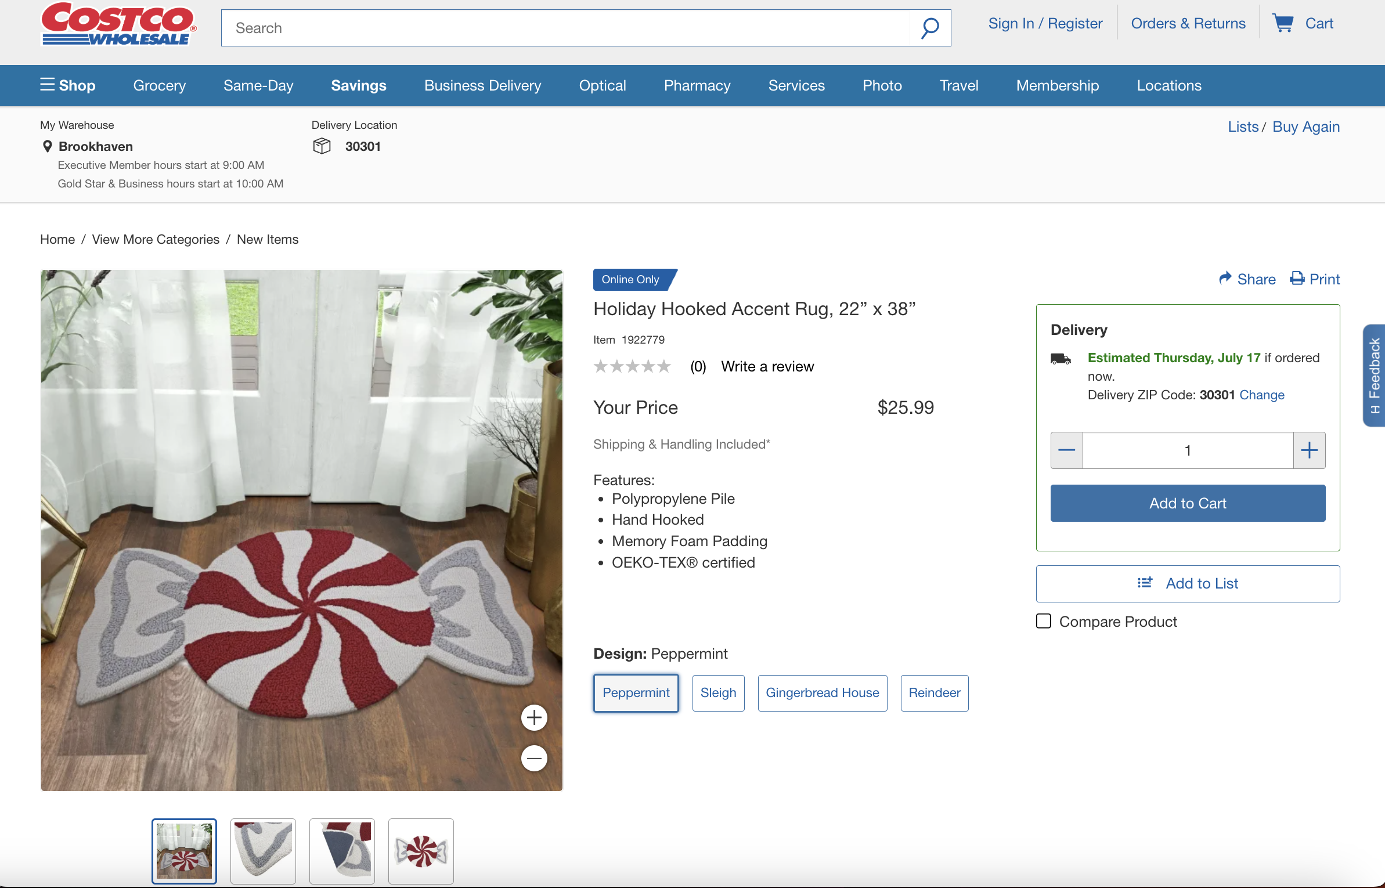Change the delivery ZIP code link
1385x888 pixels.
coord(1261,395)
